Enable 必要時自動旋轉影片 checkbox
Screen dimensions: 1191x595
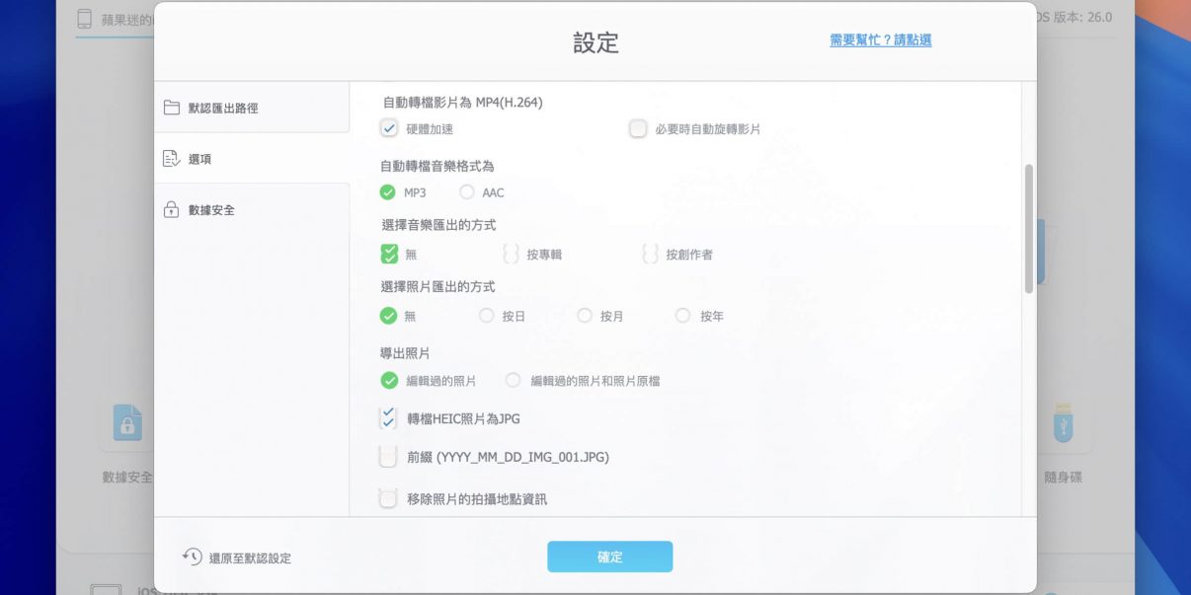pyautogui.click(x=638, y=129)
